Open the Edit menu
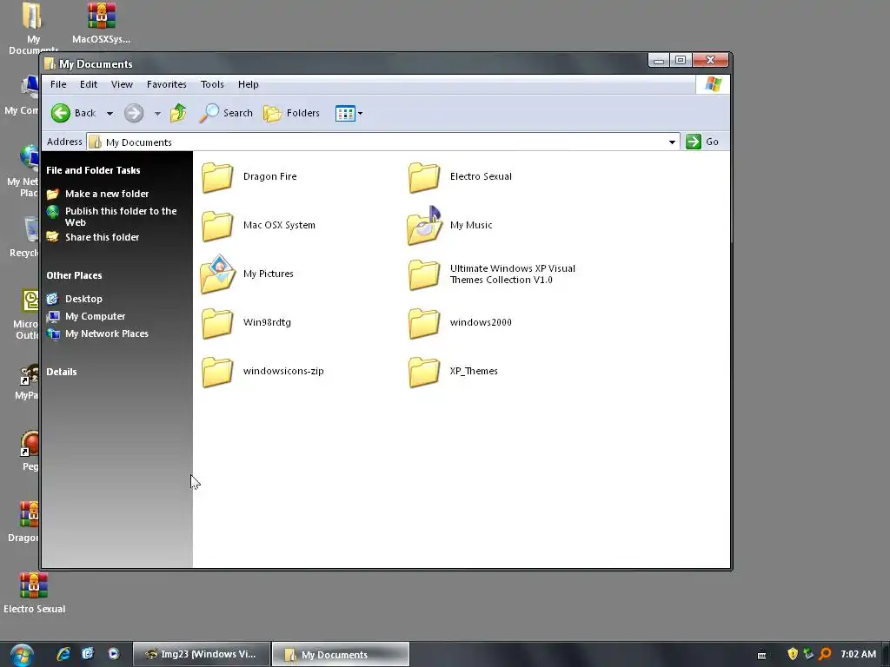Viewport: 890px width, 667px height. tap(89, 84)
